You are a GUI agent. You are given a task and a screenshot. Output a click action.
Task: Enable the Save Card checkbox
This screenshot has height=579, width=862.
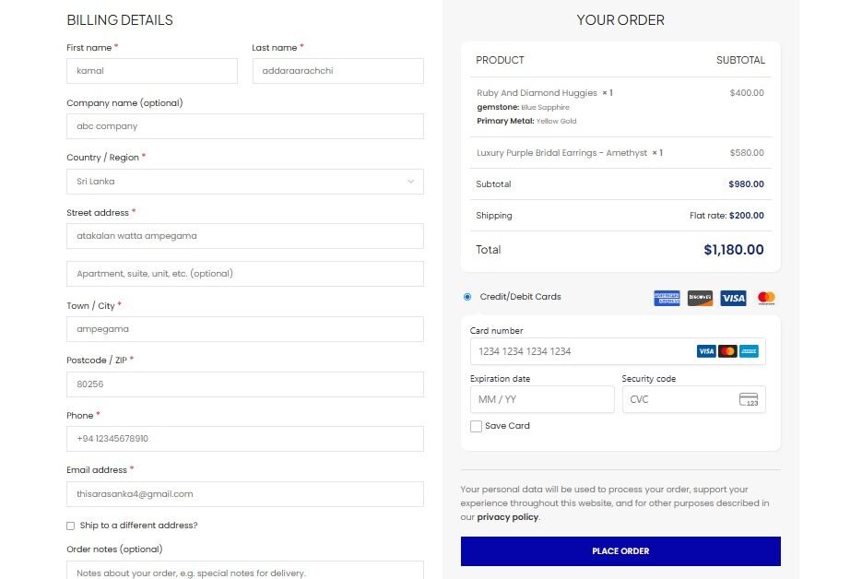[x=476, y=426]
